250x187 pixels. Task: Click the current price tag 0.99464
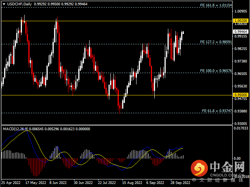point(241,31)
